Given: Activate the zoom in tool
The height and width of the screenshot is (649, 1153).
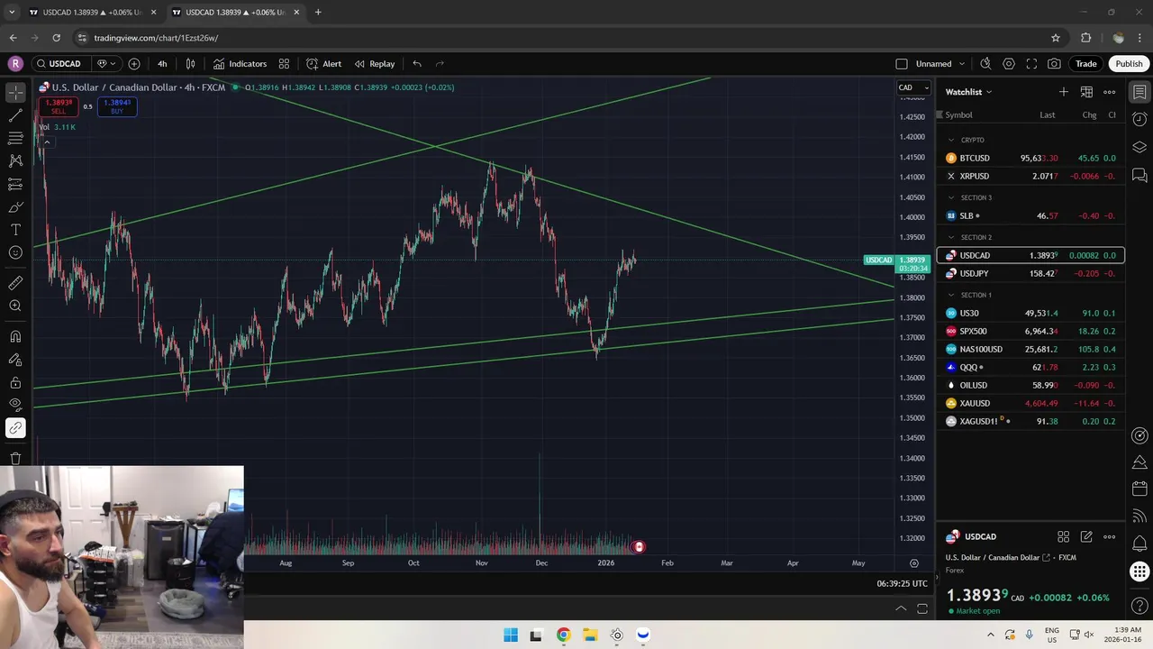Looking at the screenshot, I should pyautogui.click(x=15, y=306).
